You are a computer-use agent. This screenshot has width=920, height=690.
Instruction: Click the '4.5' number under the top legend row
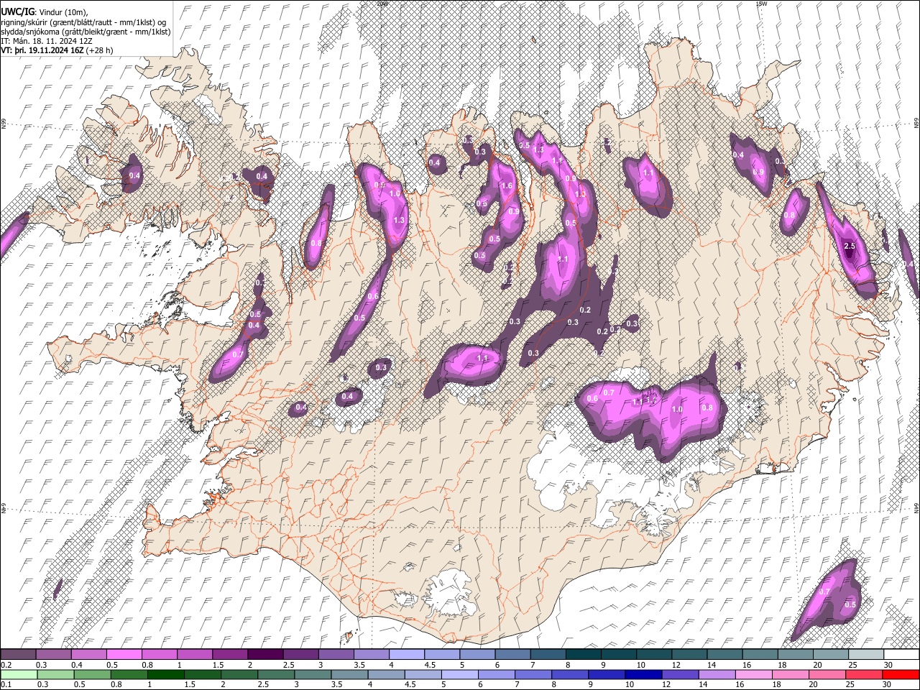[x=429, y=665]
